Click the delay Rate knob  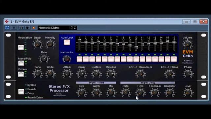126,93
